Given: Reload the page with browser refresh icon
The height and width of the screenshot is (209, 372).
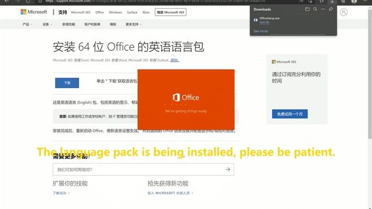Looking at the screenshot, I should [28, 1].
